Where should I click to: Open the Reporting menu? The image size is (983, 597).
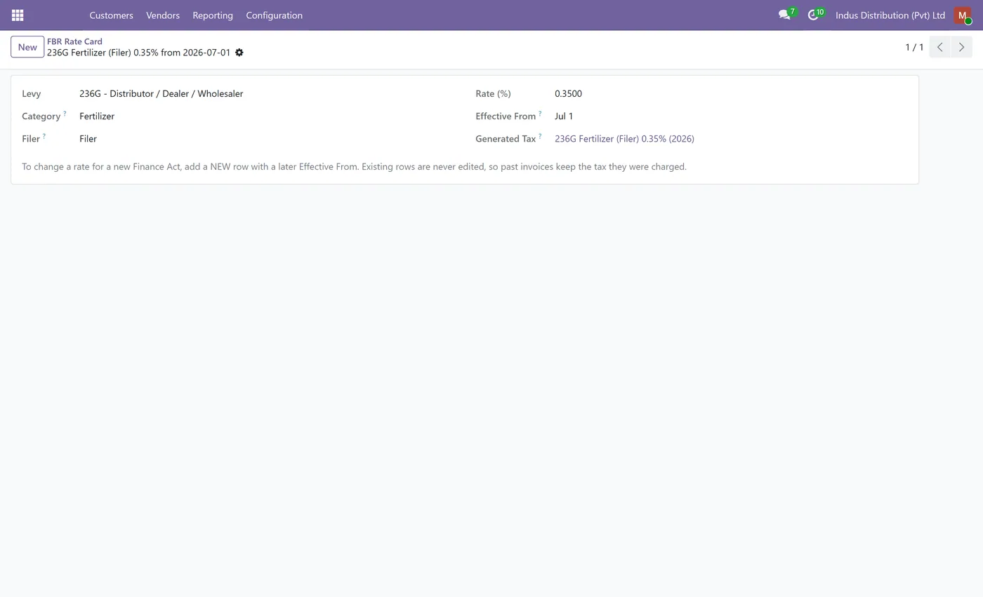tap(213, 15)
